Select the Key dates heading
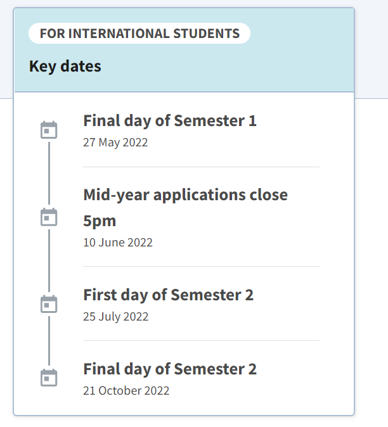The image size is (388, 427). pyautogui.click(x=65, y=66)
